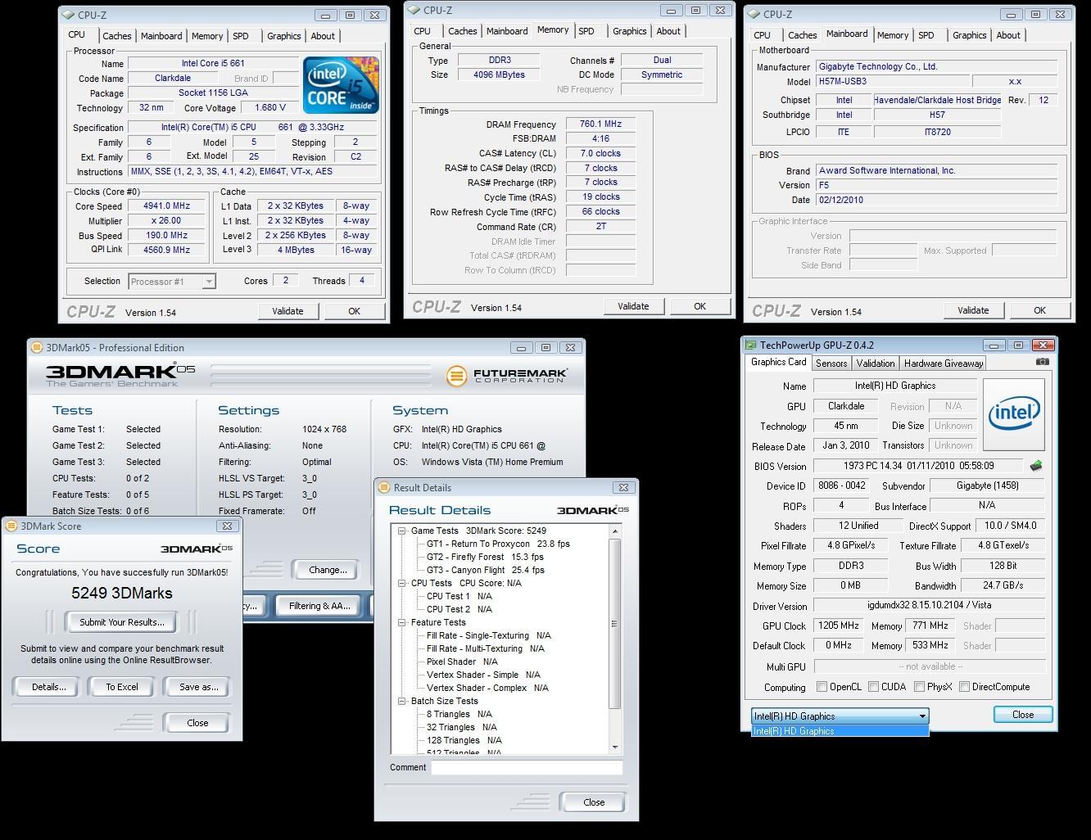Switch to the Caches tab in the left CPU-Z window
Screen dimensions: 1091x840
[116, 36]
